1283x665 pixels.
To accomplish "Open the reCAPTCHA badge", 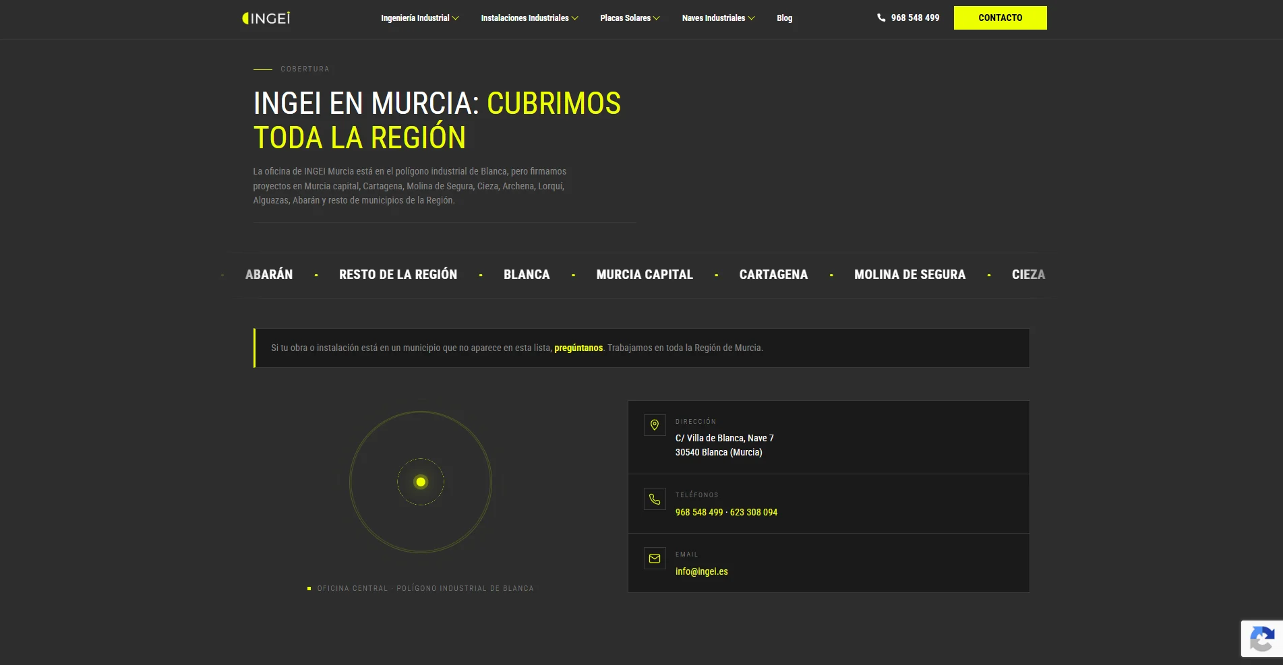I will point(1262,639).
